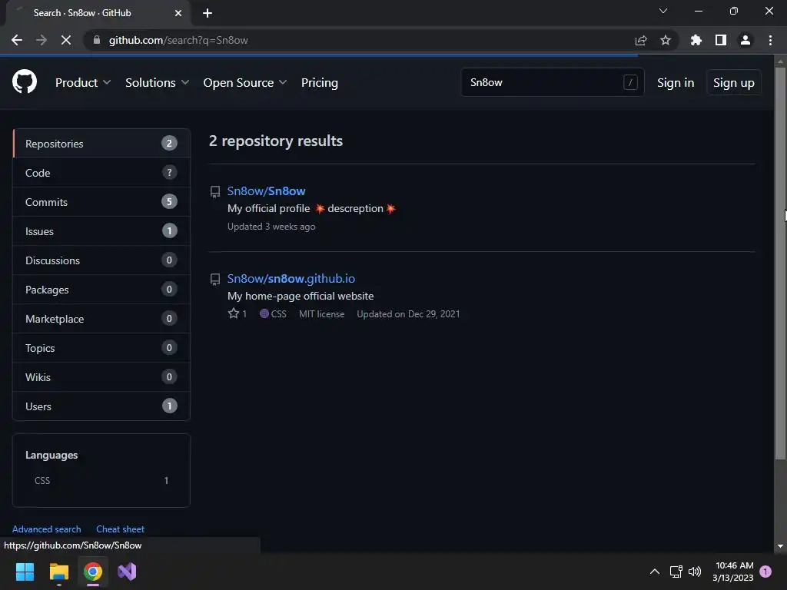Screen dimensions: 787x590
Task: Select the Users filter
Action: (101, 406)
